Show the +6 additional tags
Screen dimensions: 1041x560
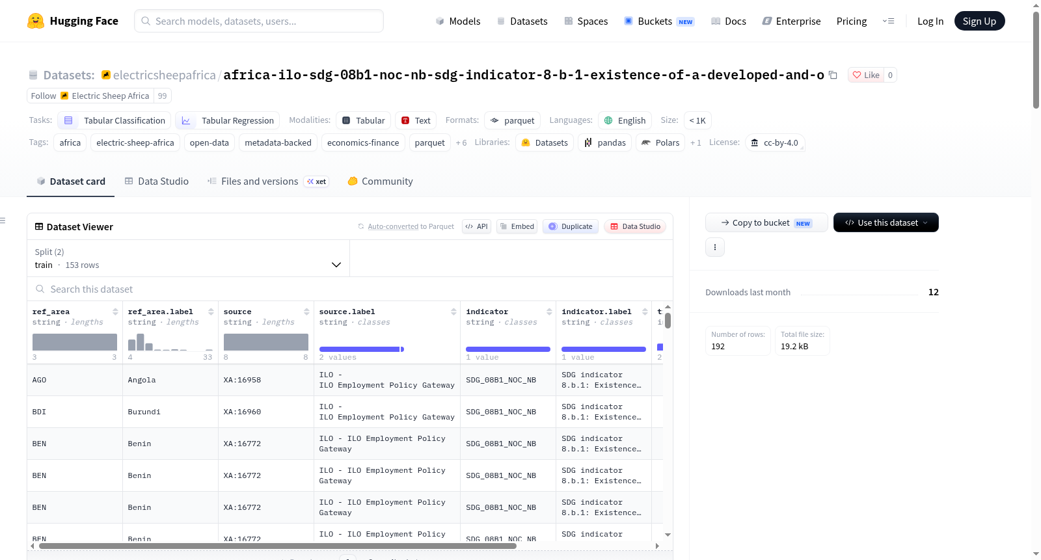[x=461, y=142]
